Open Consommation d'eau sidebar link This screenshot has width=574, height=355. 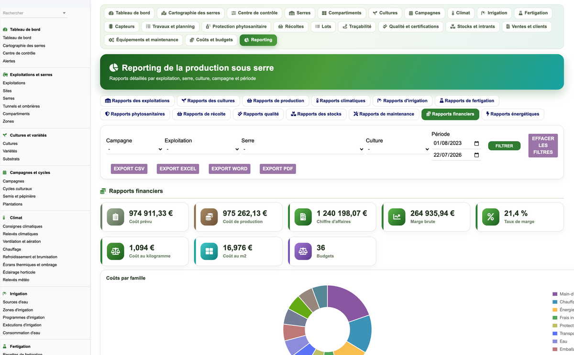22,333
